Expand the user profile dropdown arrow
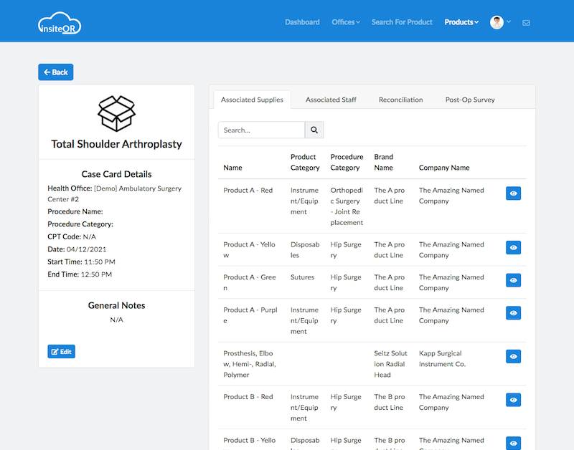Viewport: 574px width, 450px height. point(509,22)
